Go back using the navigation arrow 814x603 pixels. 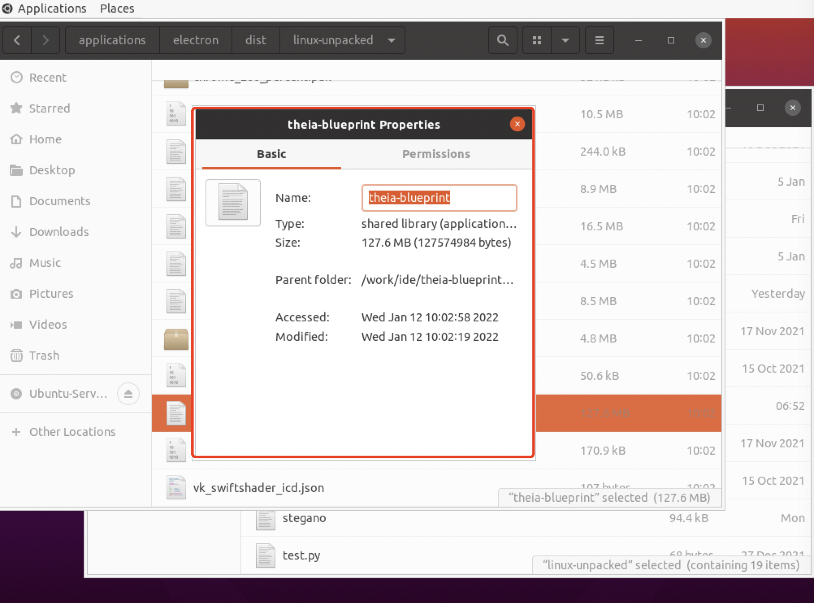17,40
